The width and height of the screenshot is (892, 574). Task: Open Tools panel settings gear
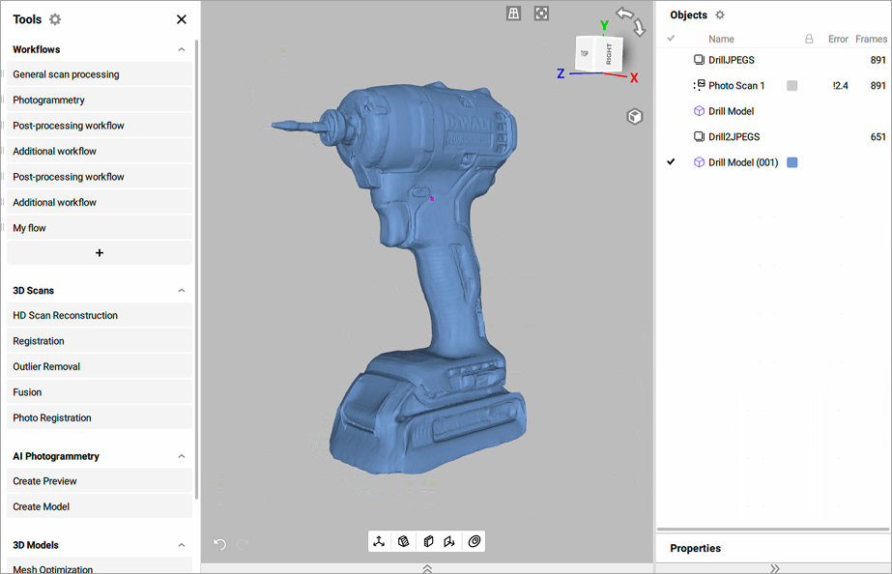pos(55,19)
